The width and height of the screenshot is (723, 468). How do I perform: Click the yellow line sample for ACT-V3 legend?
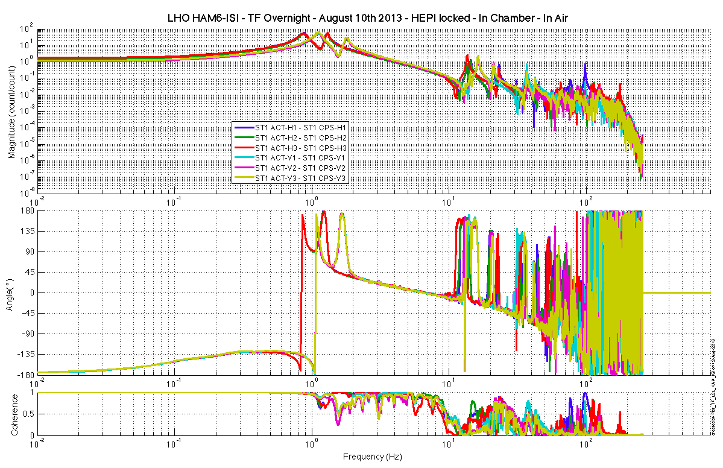(244, 179)
